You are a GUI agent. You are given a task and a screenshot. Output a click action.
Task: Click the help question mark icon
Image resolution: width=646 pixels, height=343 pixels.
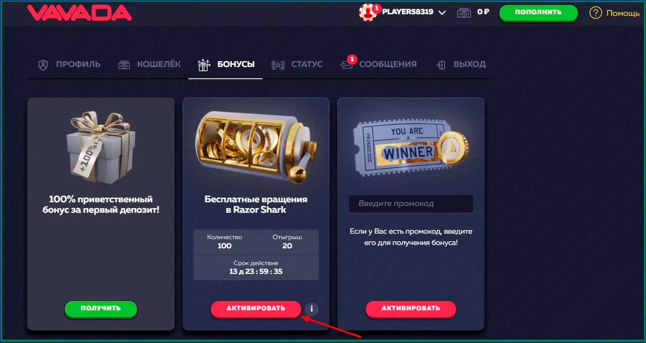pos(595,13)
